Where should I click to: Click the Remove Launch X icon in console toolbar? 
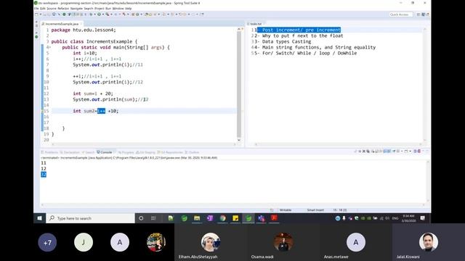pos(364,152)
